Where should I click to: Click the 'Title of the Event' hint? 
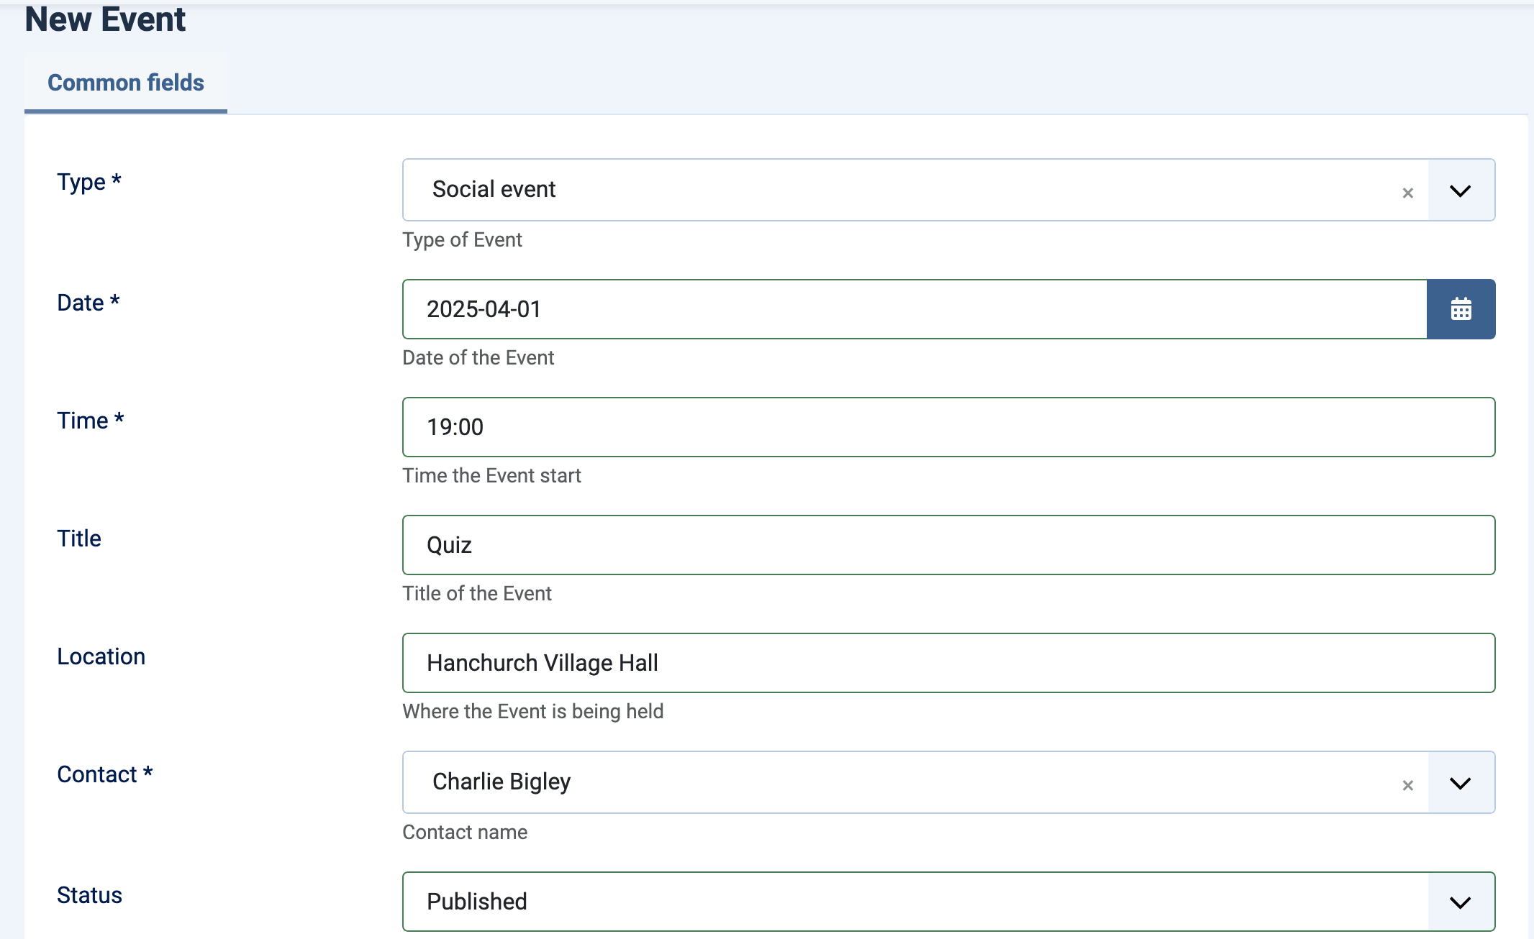477,594
